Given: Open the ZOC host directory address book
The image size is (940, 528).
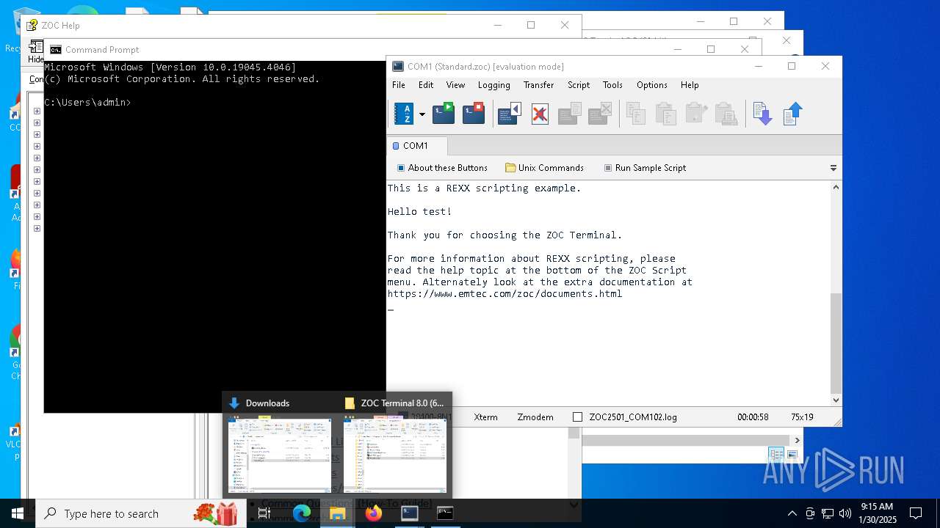Looking at the screenshot, I should 404,114.
